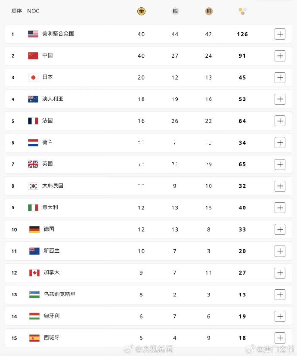Click the gold medal column icon
Image resolution: width=297 pixels, height=356 pixels.
click(141, 11)
